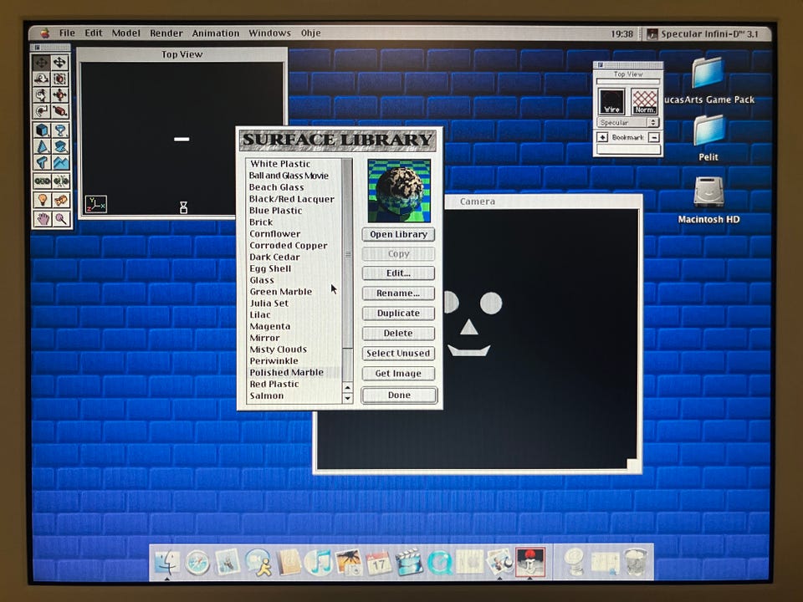The height and width of the screenshot is (602, 803).
Task: Open the Render menu
Action: (166, 33)
